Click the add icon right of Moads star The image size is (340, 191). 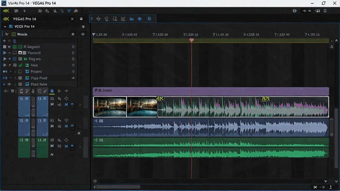(x=83, y=34)
